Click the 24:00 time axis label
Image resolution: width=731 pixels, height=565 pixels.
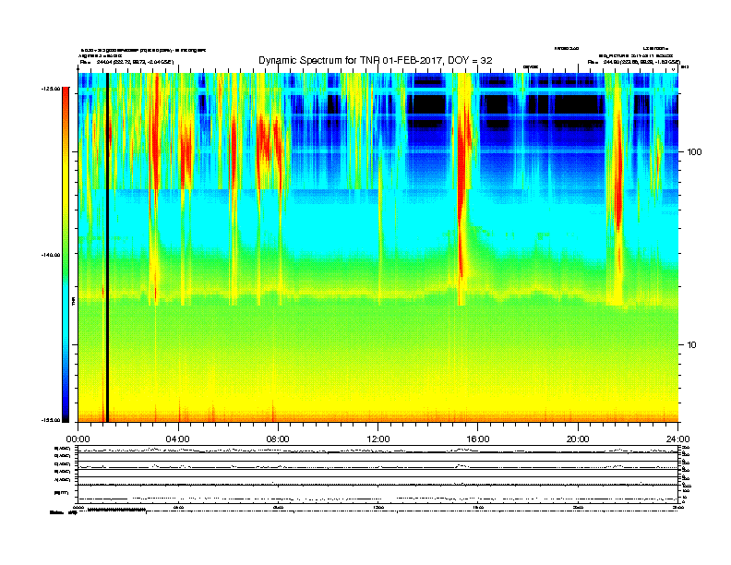pos(677,439)
